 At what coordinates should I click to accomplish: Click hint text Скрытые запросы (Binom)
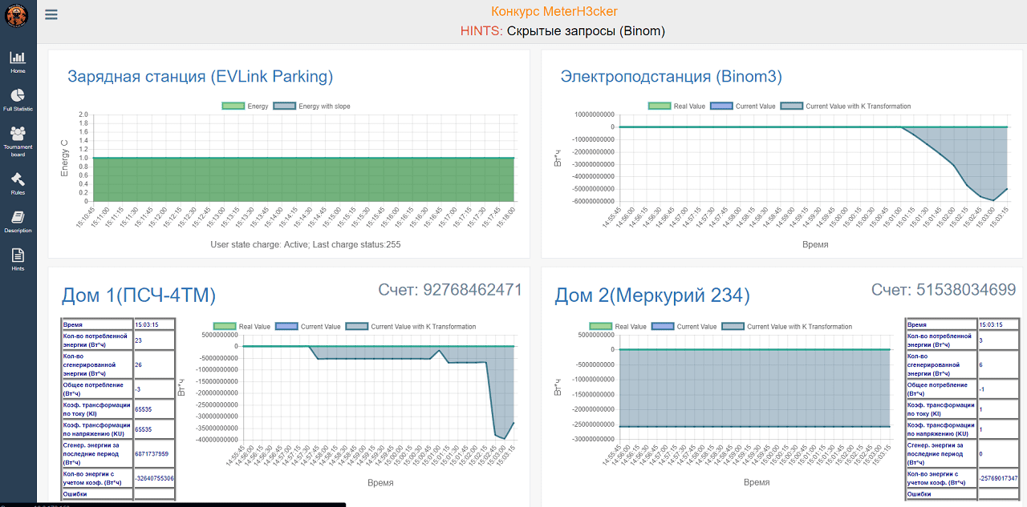586,31
